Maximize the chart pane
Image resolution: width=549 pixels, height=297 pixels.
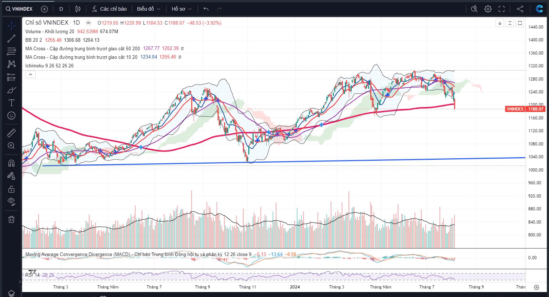pos(520,23)
